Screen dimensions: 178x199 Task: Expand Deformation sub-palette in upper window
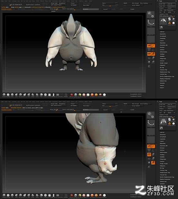coord(164,52)
